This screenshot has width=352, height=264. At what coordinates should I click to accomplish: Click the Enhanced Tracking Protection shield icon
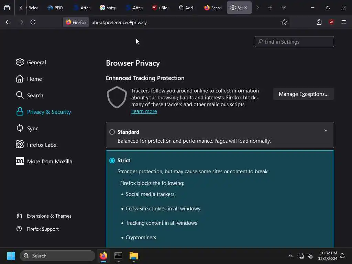click(117, 97)
